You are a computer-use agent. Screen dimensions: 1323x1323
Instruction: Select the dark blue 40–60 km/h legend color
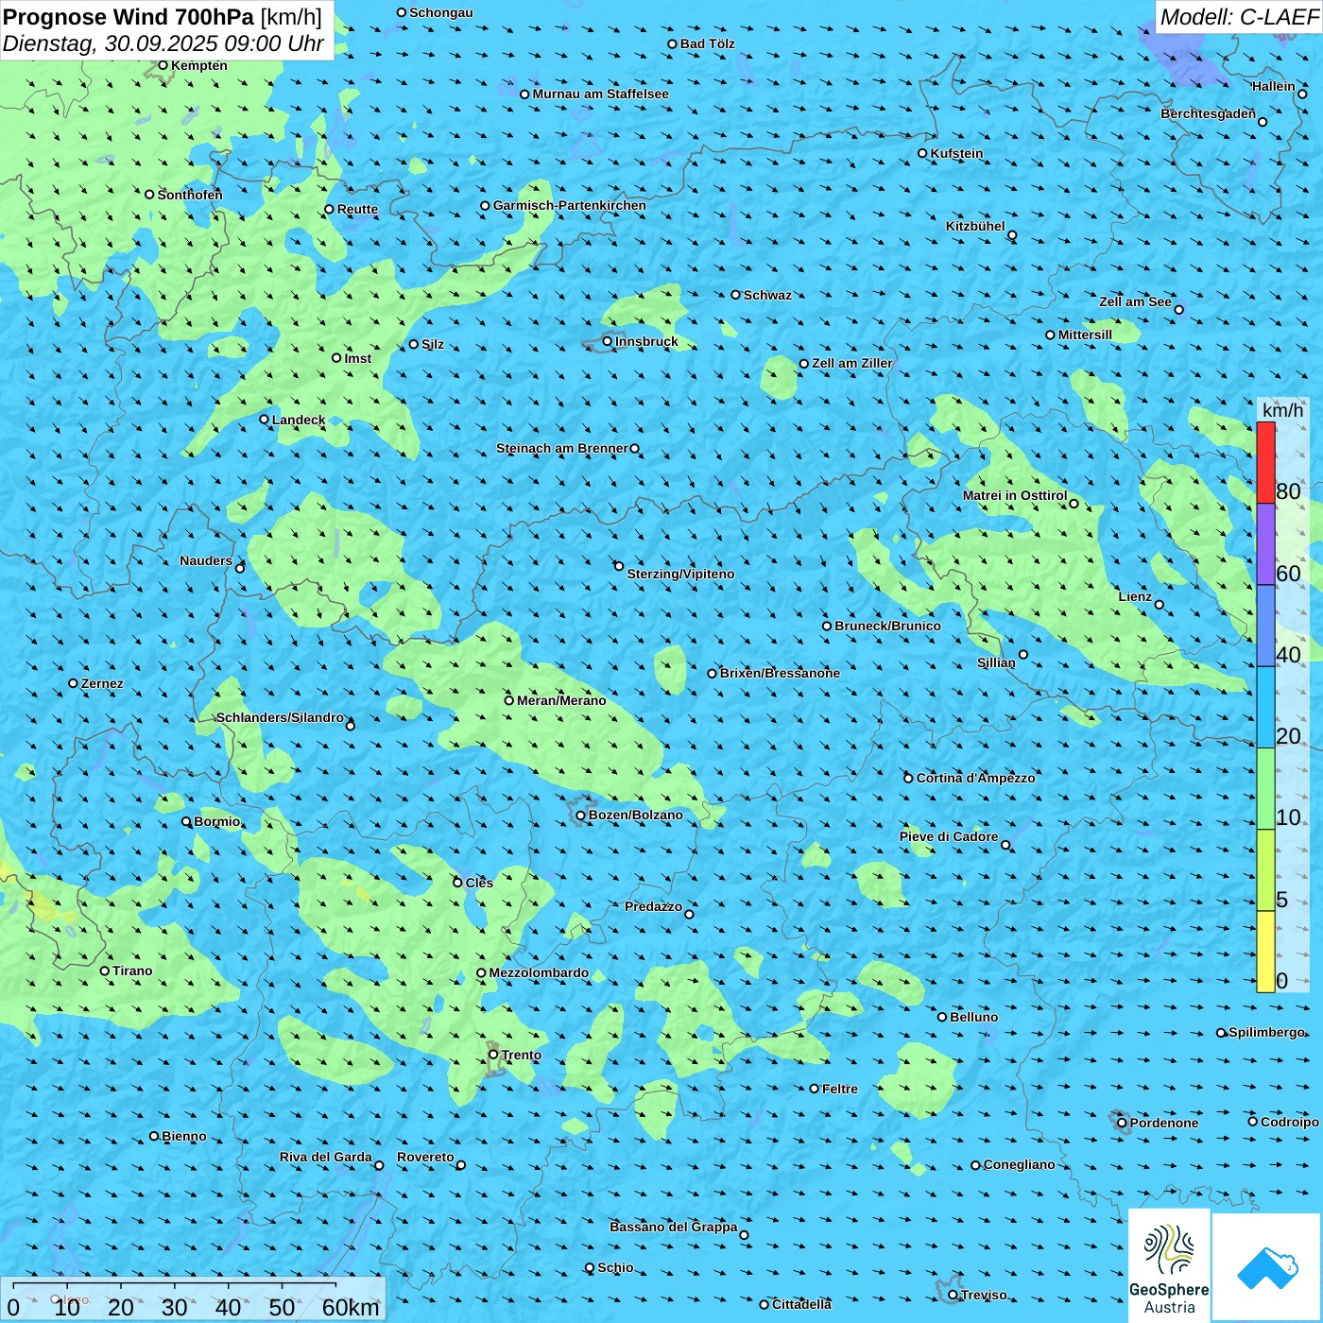pyautogui.click(x=1265, y=626)
